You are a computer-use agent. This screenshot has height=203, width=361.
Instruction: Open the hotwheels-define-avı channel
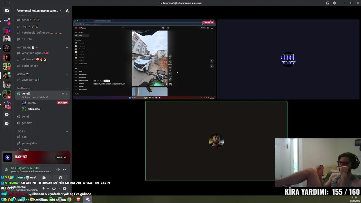43,33
